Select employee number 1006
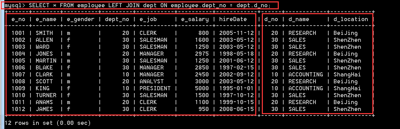This screenshot has width=400, height=129. click(18, 67)
